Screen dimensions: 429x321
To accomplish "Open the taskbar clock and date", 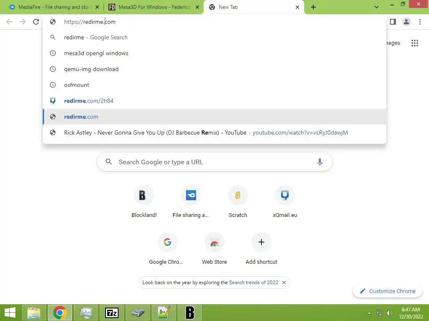I will (x=411, y=313).
